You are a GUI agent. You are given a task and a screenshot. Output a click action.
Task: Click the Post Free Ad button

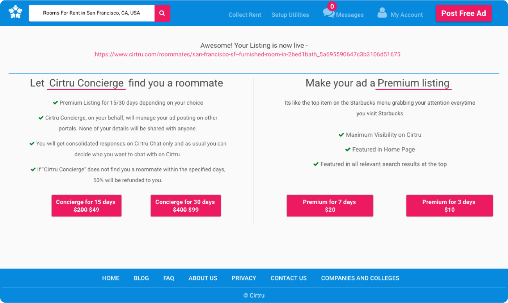(463, 13)
